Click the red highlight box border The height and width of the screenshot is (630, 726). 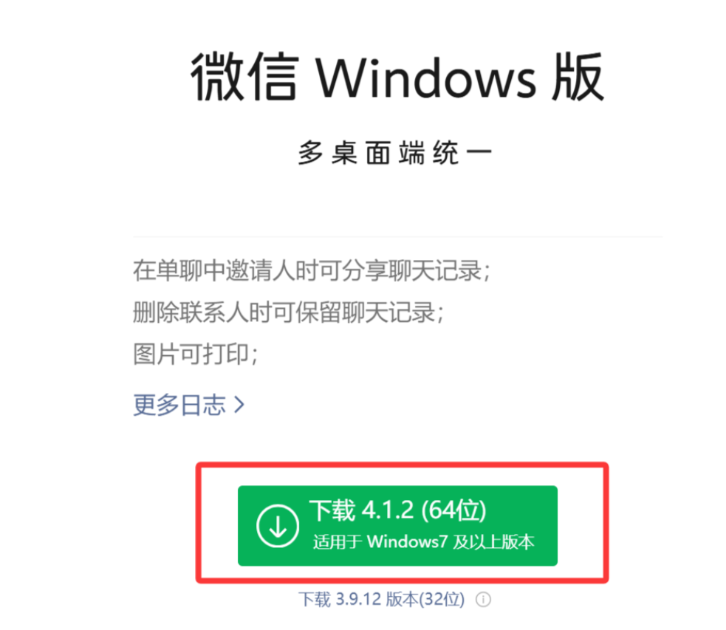point(402,465)
